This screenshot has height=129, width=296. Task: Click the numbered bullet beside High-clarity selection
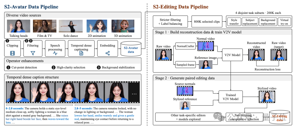[x=53, y=67]
